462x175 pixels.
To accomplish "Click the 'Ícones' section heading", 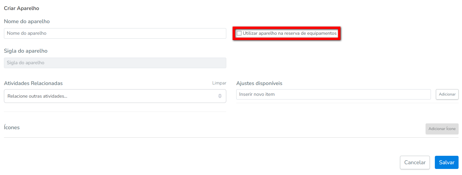I will point(12,127).
